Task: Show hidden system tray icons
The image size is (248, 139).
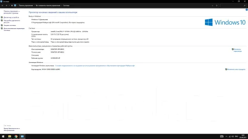Action: coord(226,136)
